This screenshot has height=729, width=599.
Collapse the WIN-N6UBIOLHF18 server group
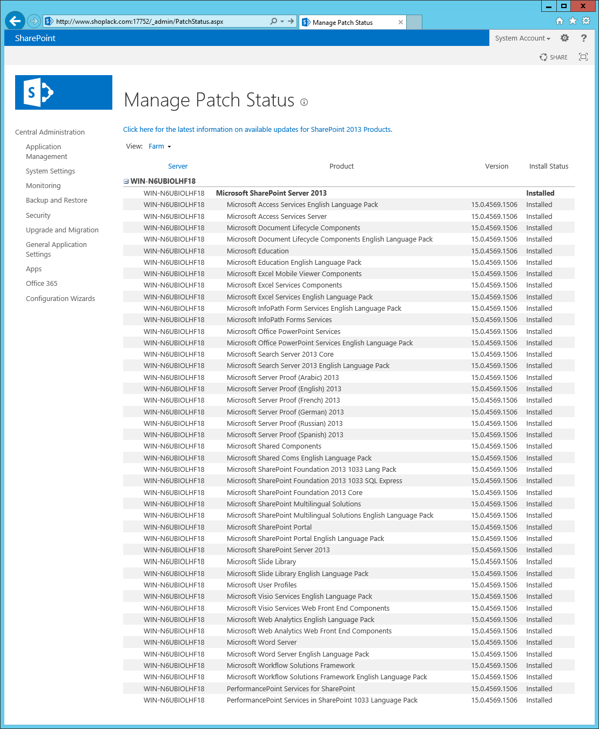[126, 182]
